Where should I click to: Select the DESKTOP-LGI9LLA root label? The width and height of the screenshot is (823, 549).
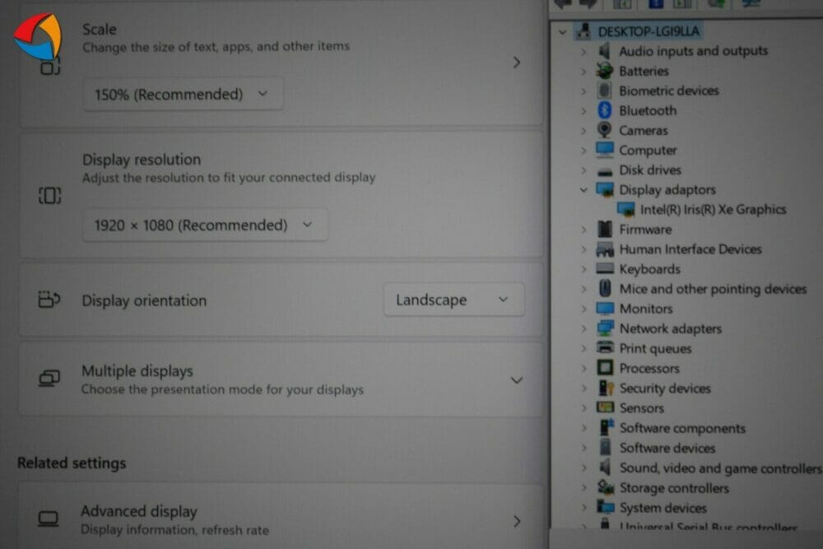(x=649, y=31)
